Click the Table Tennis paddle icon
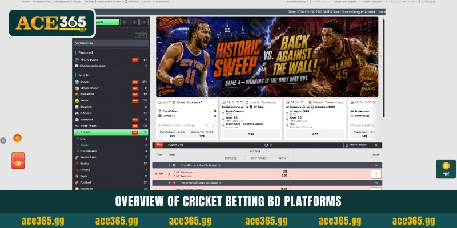This screenshot has width=457, height=228. tap(77, 126)
